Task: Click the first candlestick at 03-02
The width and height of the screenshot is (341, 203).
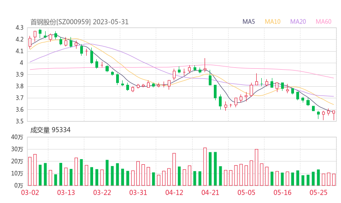Action: point(30,42)
